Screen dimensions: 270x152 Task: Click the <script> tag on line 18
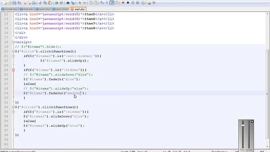(x=23, y=42)
